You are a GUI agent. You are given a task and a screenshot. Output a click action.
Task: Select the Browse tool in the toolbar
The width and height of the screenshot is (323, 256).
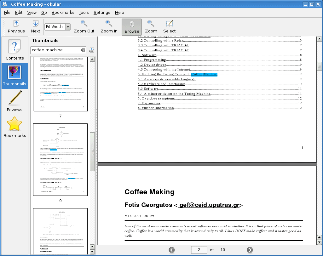click(x=131, y=27)
